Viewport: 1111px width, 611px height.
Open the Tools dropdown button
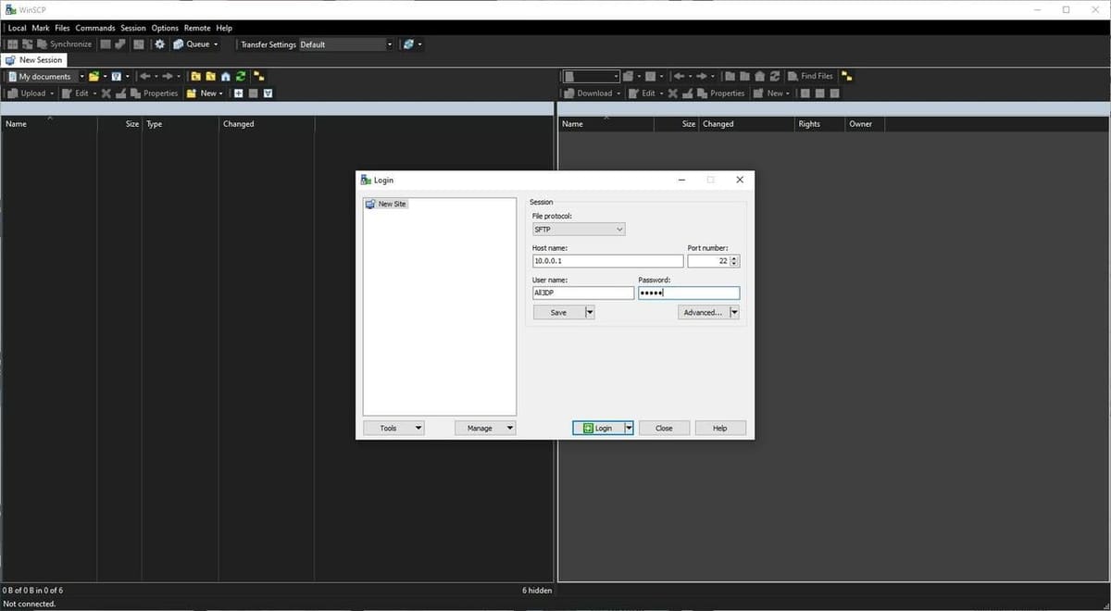[393, 428]
